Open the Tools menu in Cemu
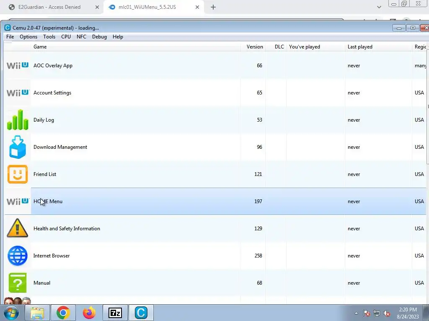The width and height of the screenshot is (429, 321). [x=49, y=37]
